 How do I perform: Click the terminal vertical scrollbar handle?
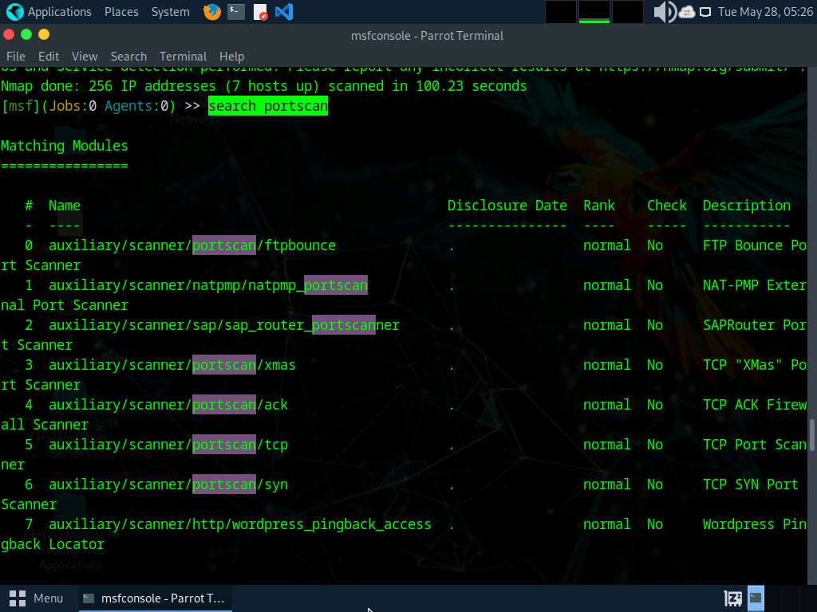[812, 434]
